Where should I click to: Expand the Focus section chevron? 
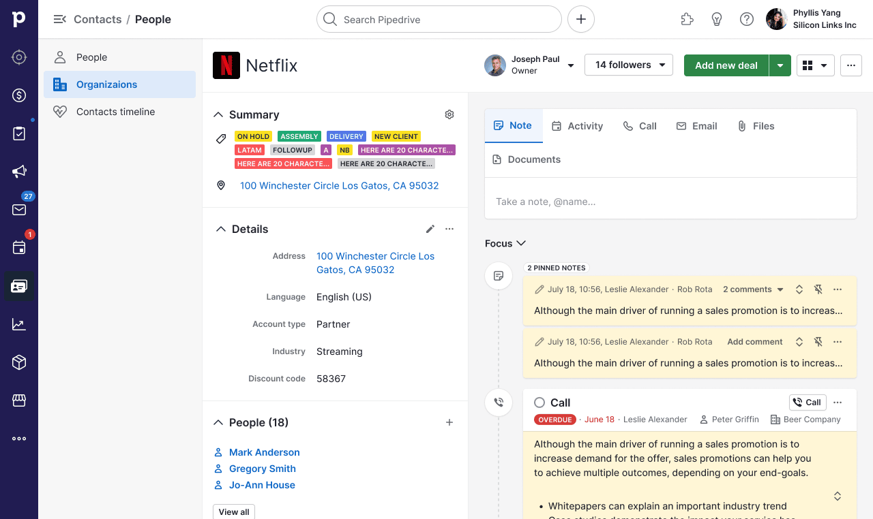[x=522, y=243]
